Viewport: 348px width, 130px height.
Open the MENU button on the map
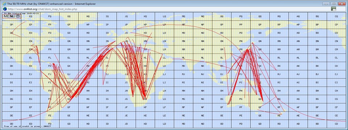(x=9, y=16)
